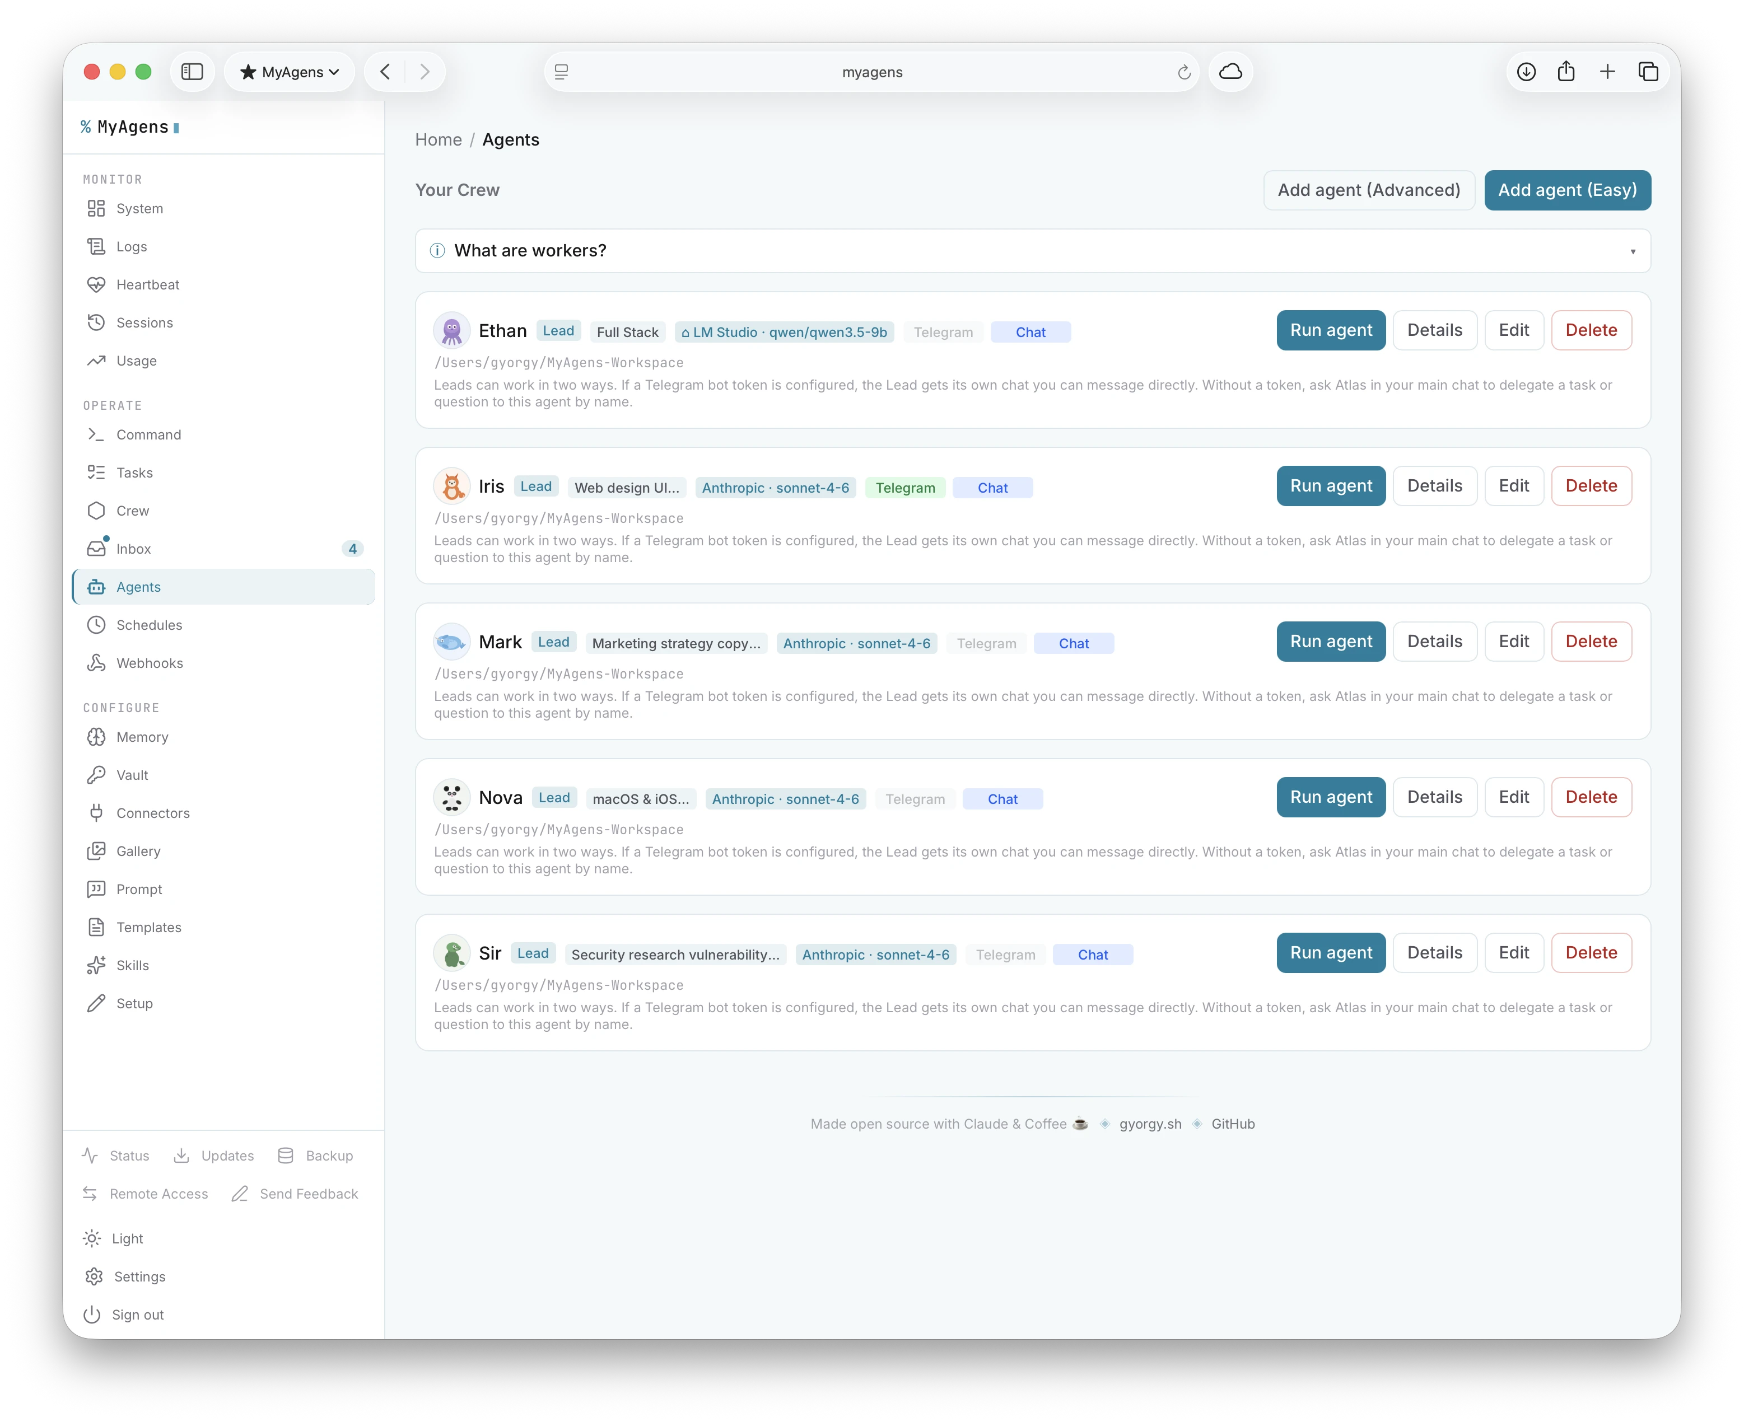Open the browser downloads icon
Image resolution: width=1744 pixels, height=1422 pixels.
click(1526, 71)
